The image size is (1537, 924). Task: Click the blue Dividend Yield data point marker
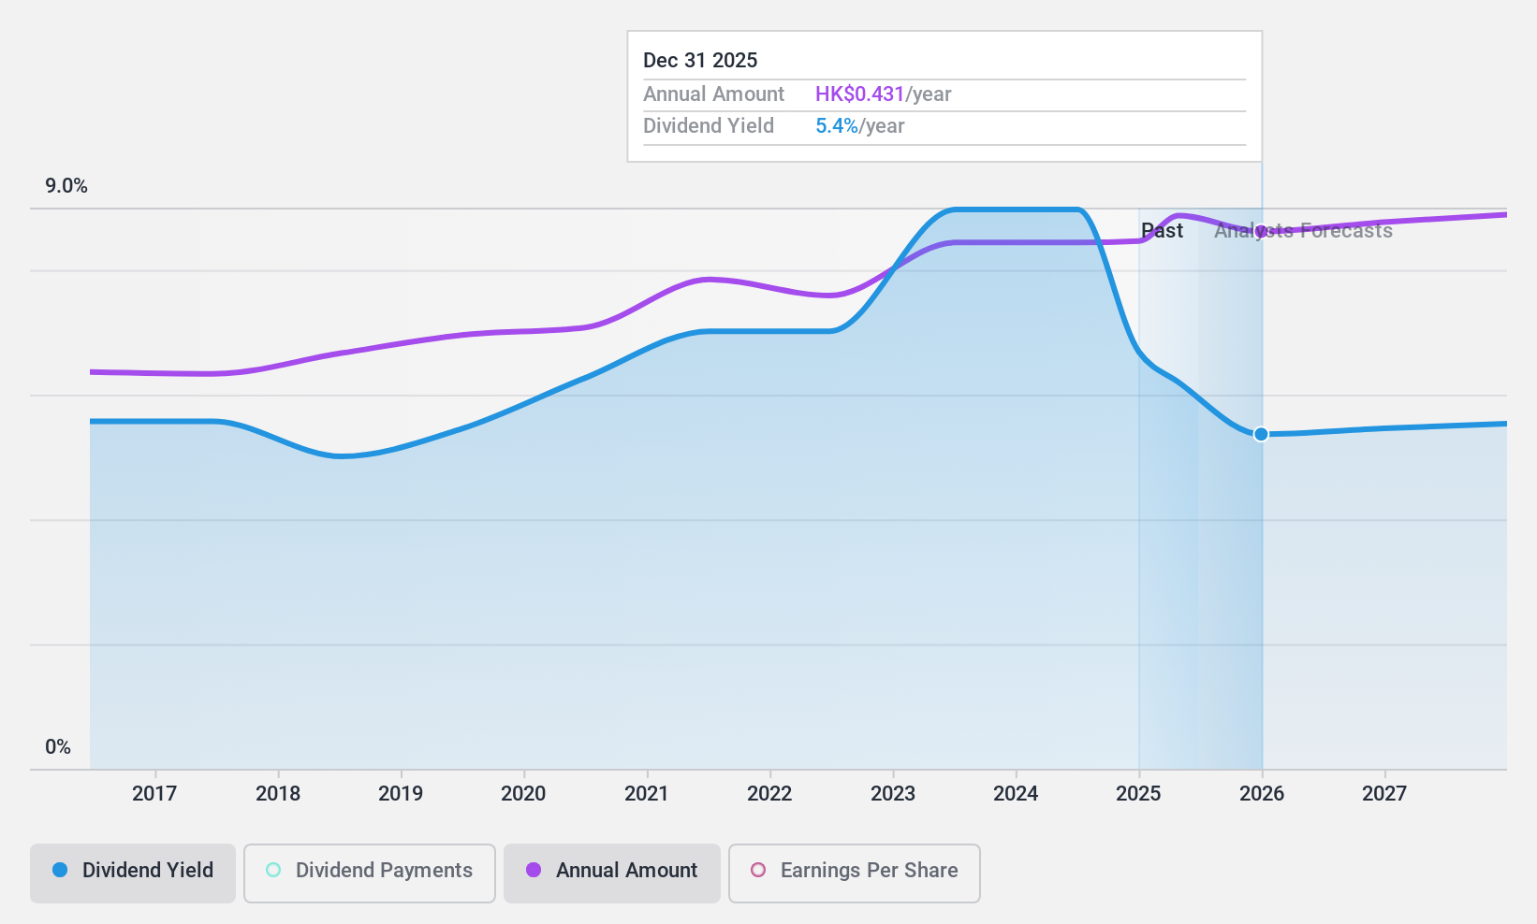coord(1261,434)
